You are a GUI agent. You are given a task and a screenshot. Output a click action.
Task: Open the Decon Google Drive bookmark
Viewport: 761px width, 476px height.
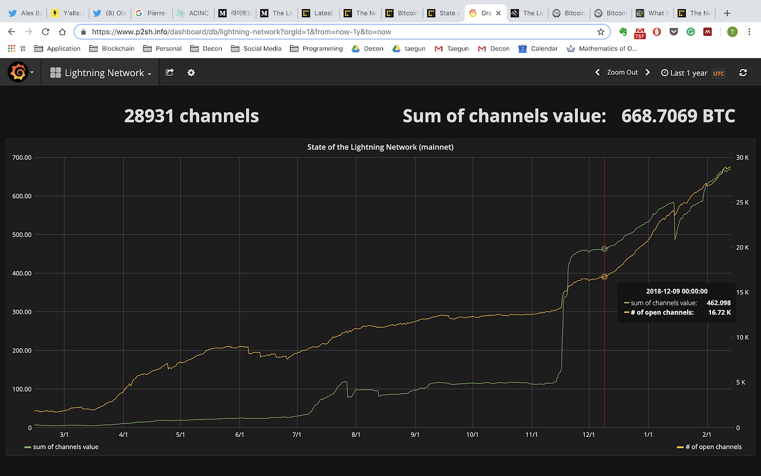coord(367,48)
